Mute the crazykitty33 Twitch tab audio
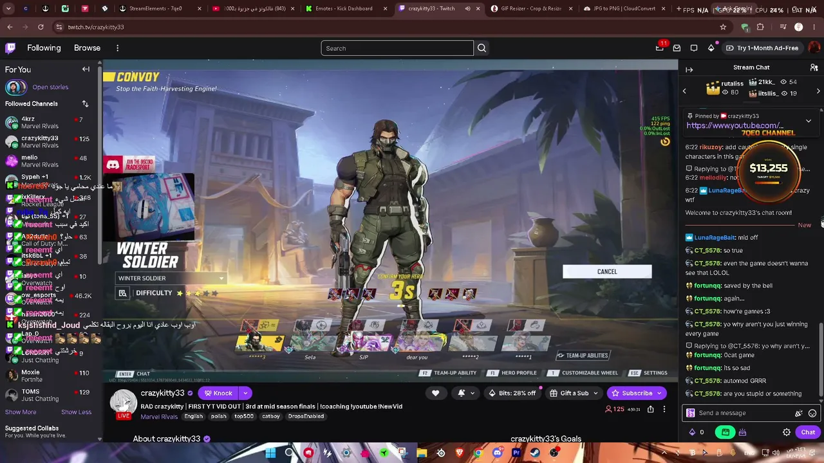Image resolution: width=824 pixels, height=463 pixels. click(467, 9)
